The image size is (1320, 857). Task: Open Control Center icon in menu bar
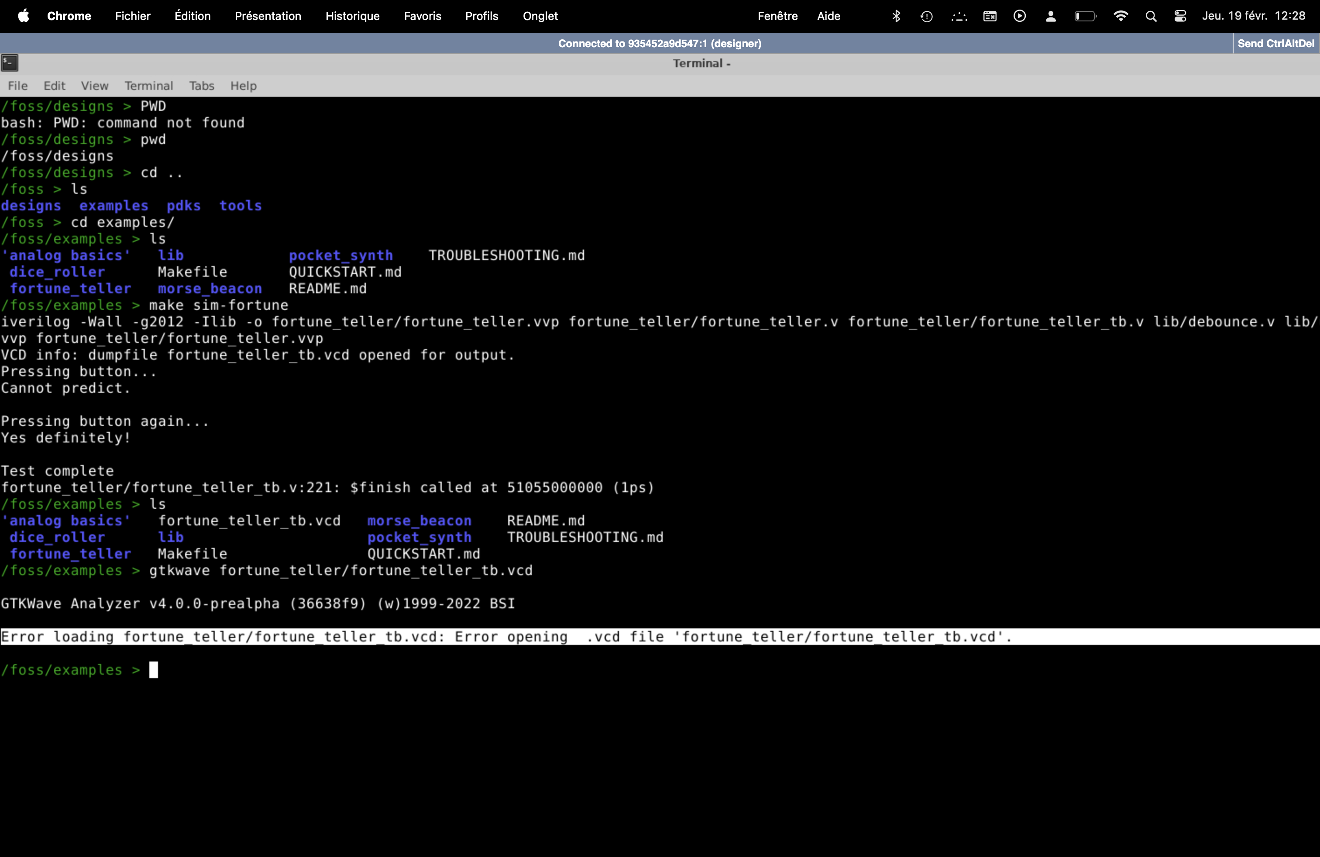tap(1180, 16)
